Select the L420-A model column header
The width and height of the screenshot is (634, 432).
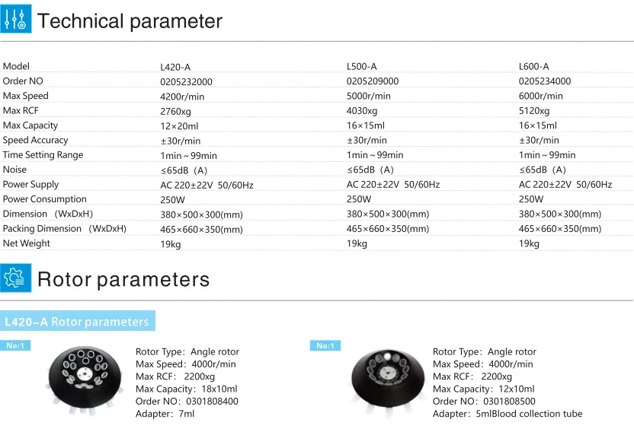[x=175, y=67]
